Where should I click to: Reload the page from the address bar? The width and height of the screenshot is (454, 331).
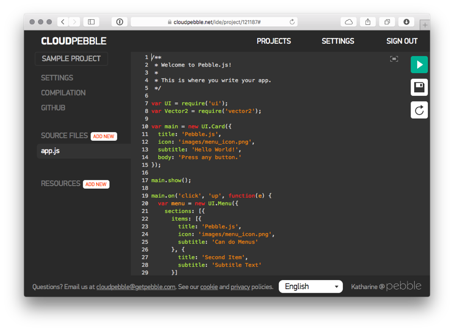(292, 22)
